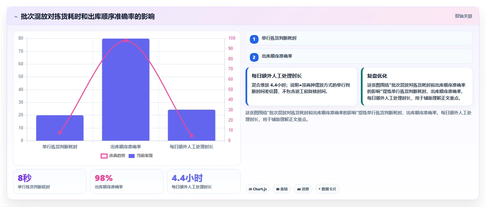Click x-axis label 出库顺序准确率
This screenshot has width=486, height=207.
(x=126, y=147)
